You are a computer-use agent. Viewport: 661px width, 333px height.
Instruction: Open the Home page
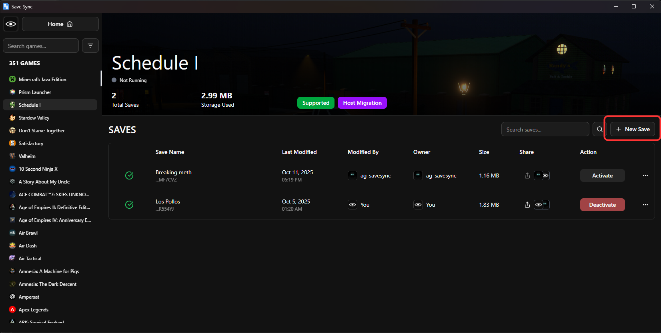(60, 24)
